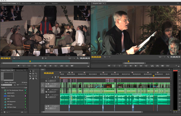The width and height of the screenshot is (181, 116).
Task: Toggle Snap in the timeline header
Action: (53, 77)
